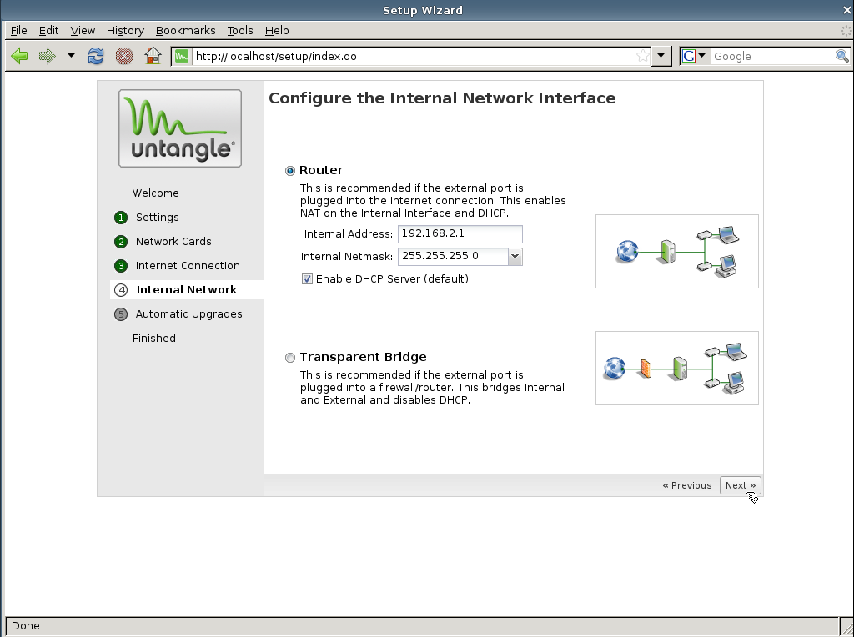Click the Untangle site favicon in address bar
This screenshot has height=637, width=854.
click(182, 56)
